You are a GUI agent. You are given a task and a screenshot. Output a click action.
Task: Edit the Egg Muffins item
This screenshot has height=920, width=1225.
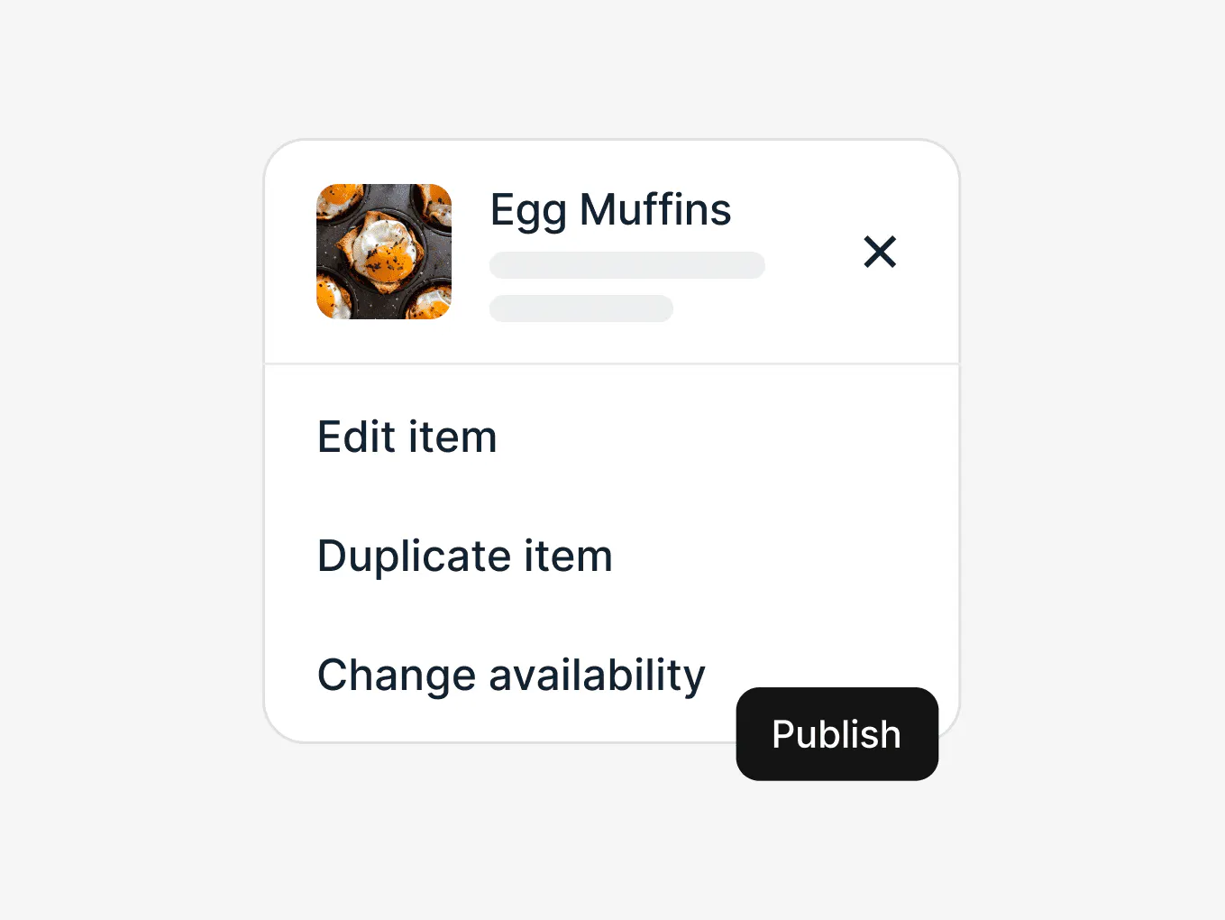tap(407, 437)
